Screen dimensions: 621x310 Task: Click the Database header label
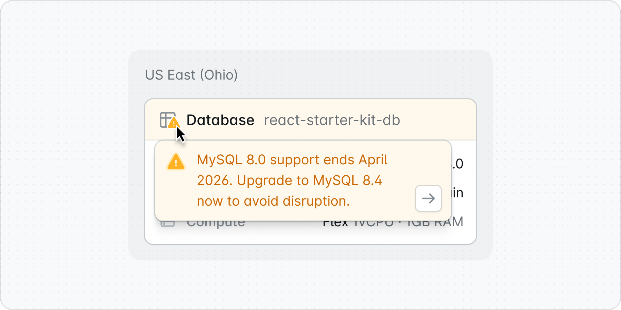pyautogui.click(x=220, y=120)
